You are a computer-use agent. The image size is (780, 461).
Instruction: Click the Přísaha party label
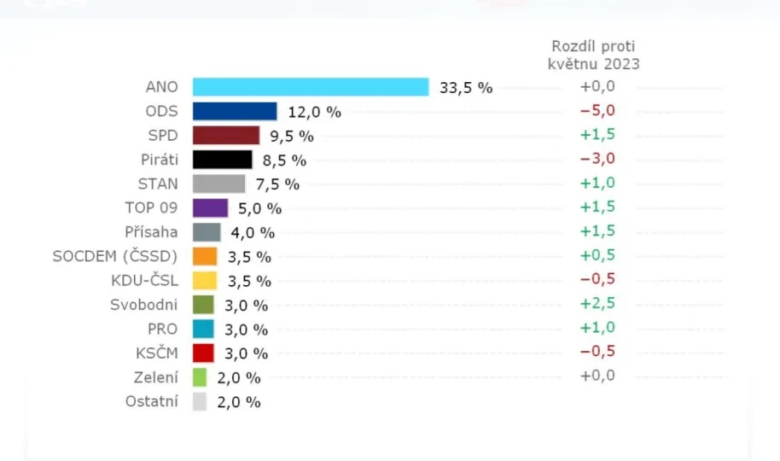(x=154, y=231)
